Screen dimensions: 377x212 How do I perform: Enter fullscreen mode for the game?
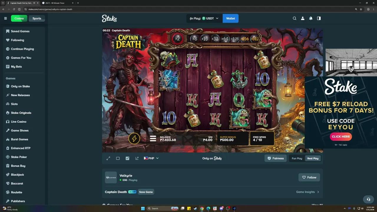pos(108,158)
